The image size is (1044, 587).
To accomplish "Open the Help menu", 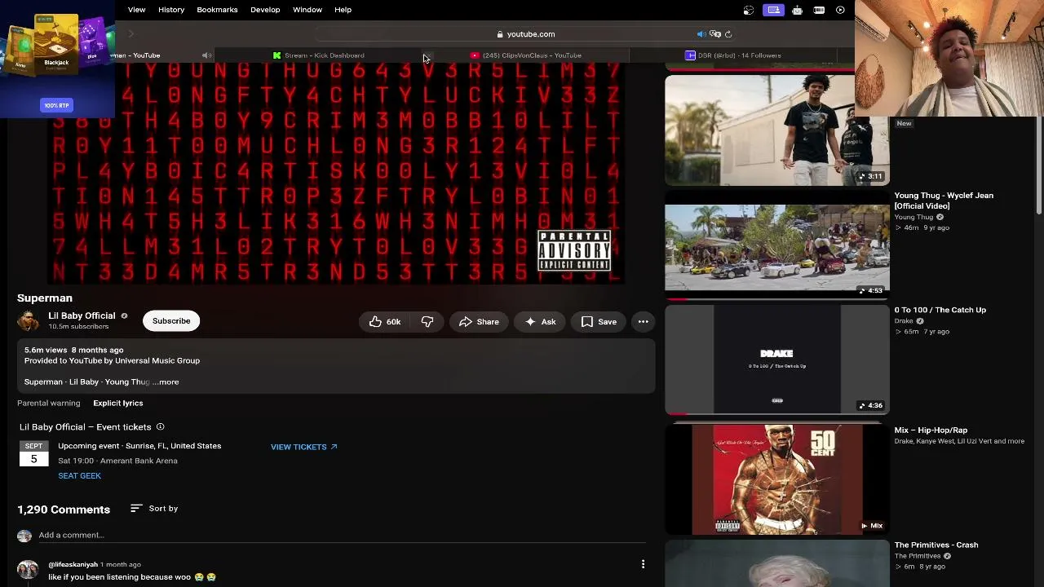I will tap(343, 10).
